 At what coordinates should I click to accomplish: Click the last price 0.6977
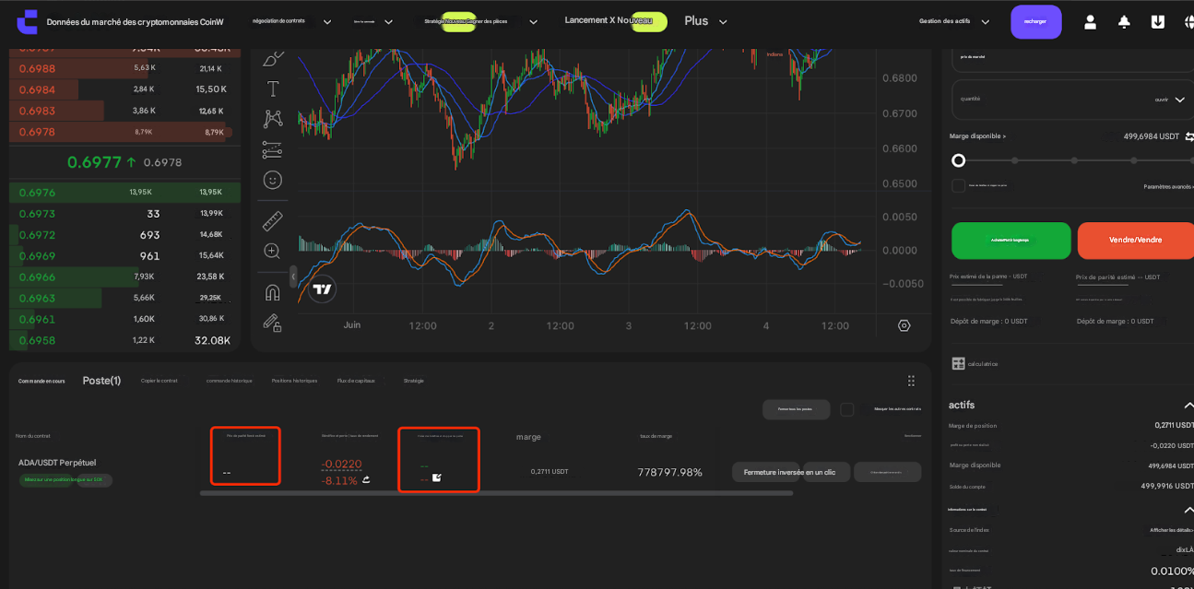tap(94, 162)
